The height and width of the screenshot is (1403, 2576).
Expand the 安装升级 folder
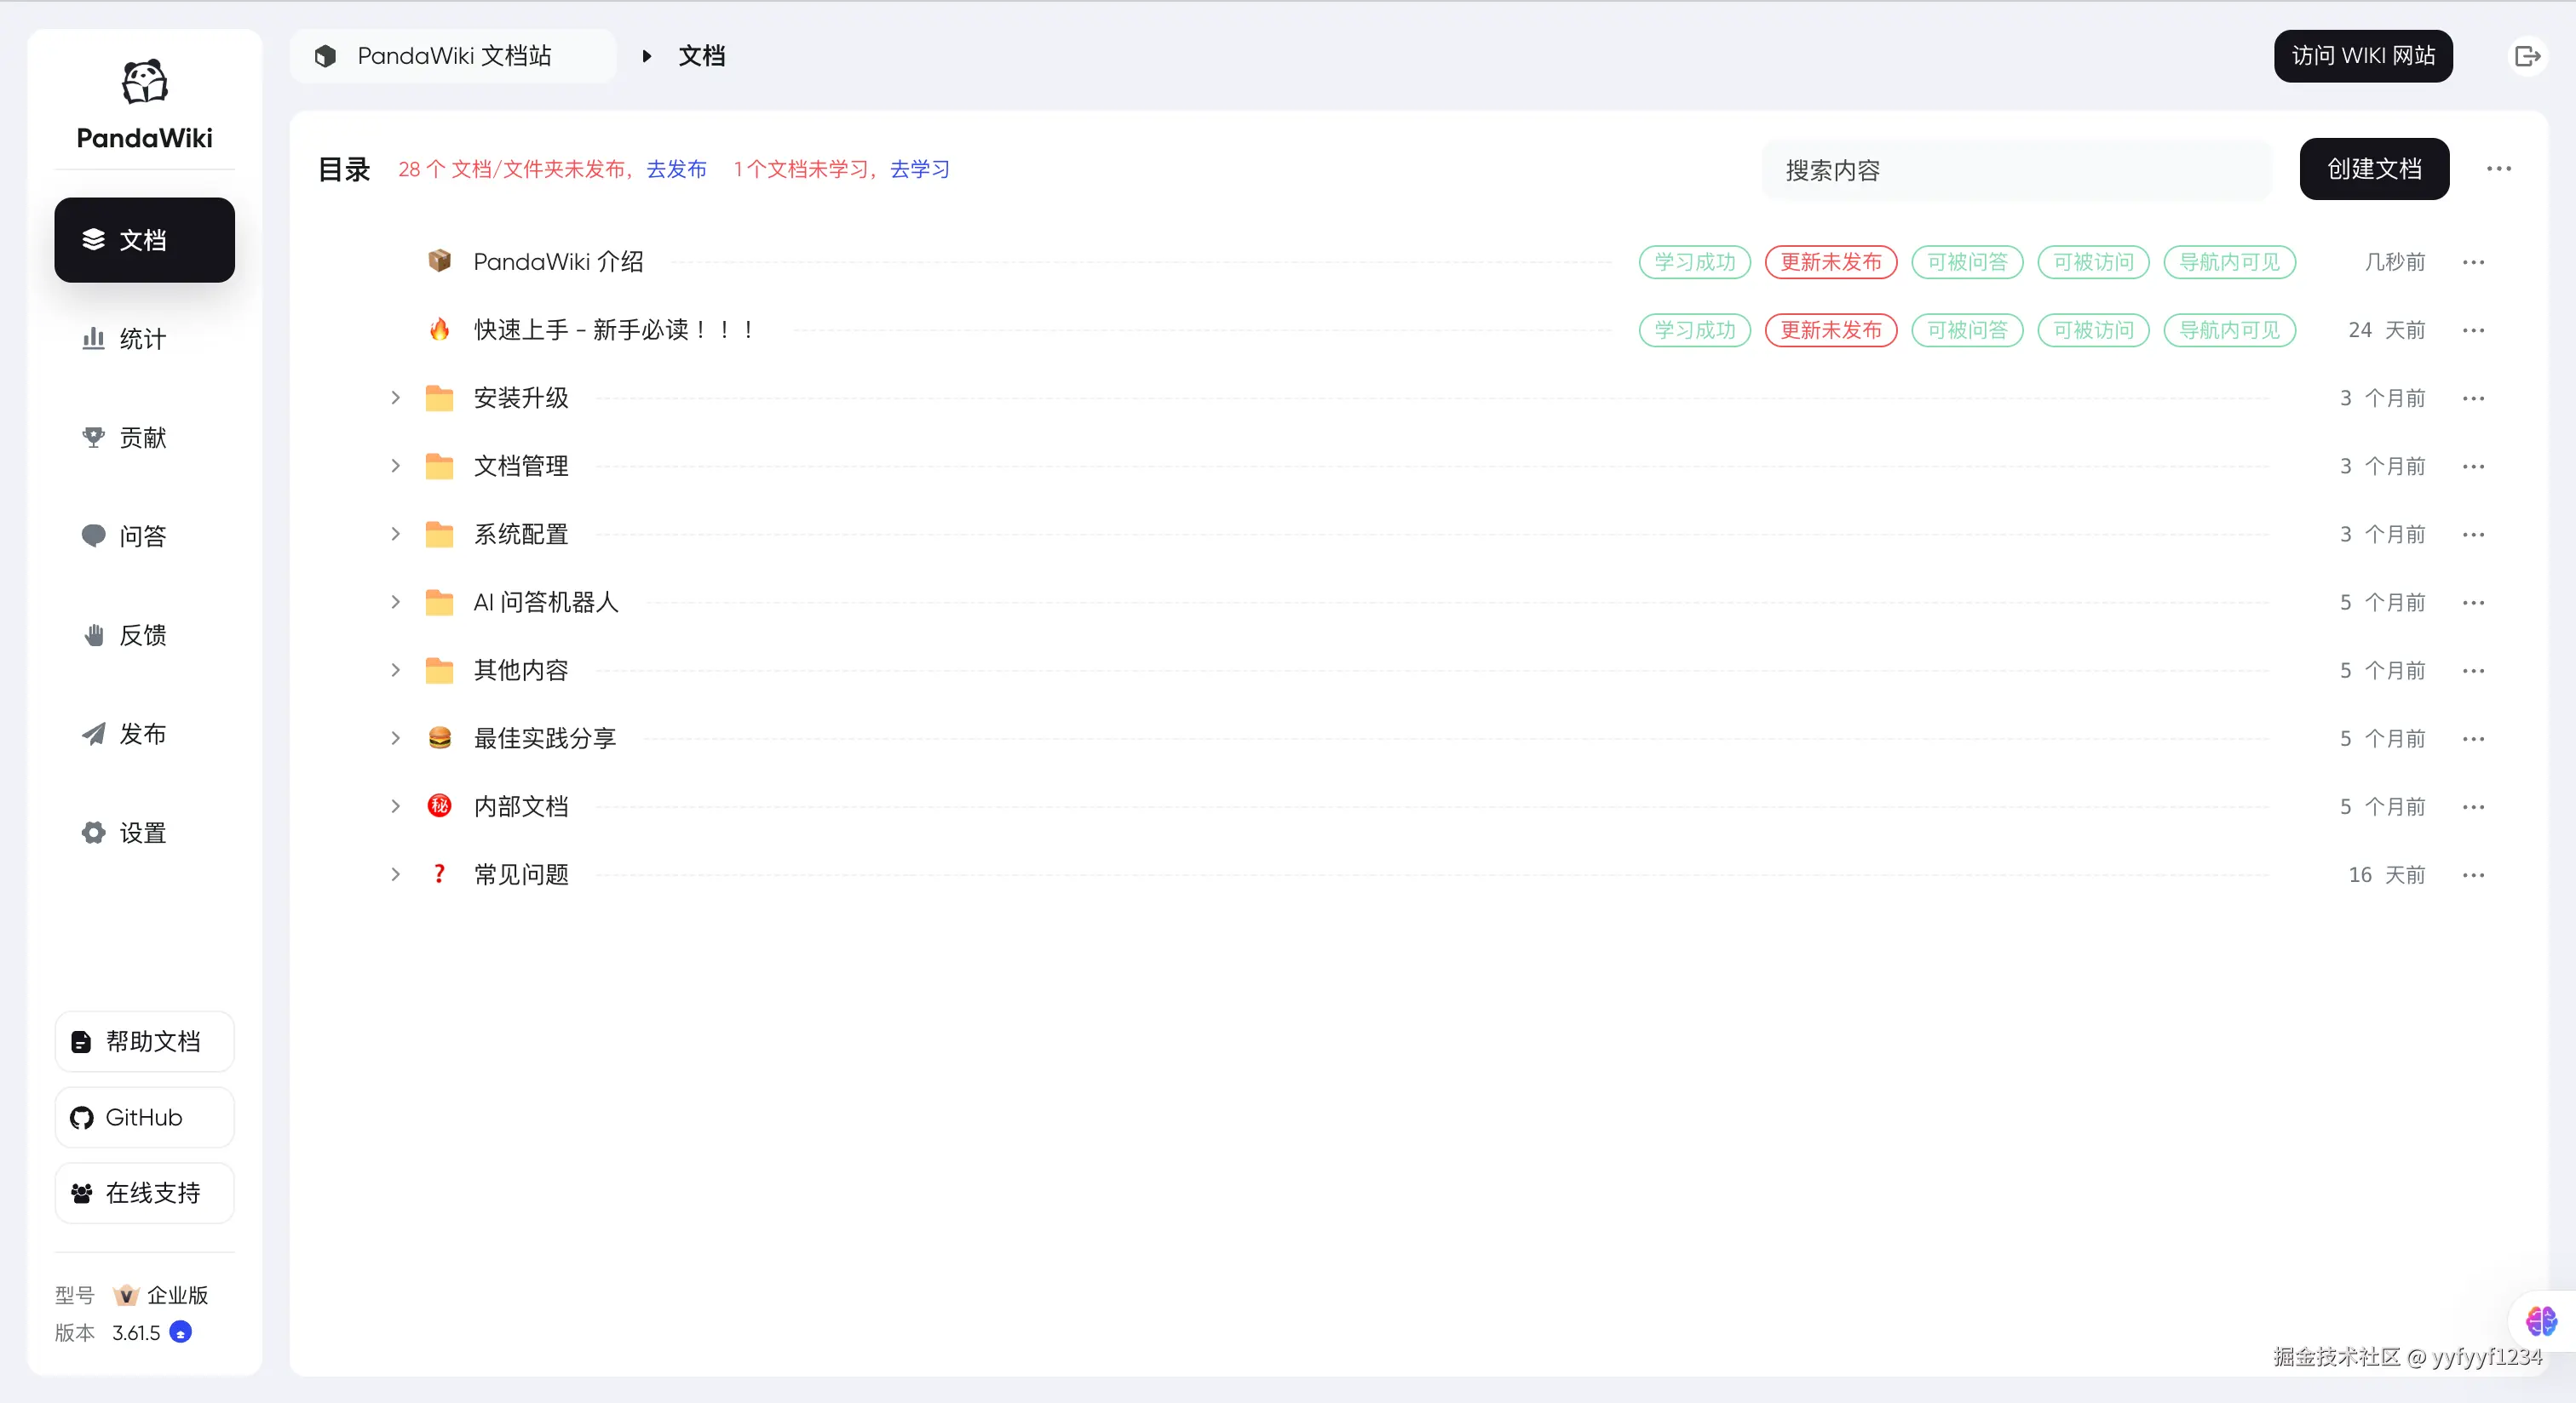(x=396, y=398)
